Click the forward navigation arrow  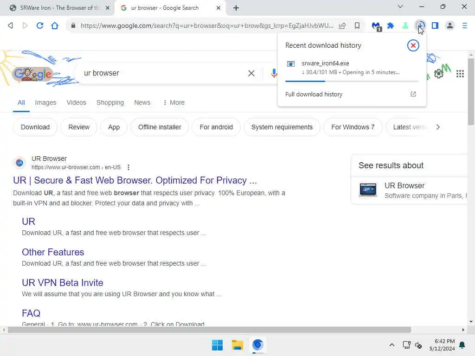pyautogui.click(x=25, y=25)
